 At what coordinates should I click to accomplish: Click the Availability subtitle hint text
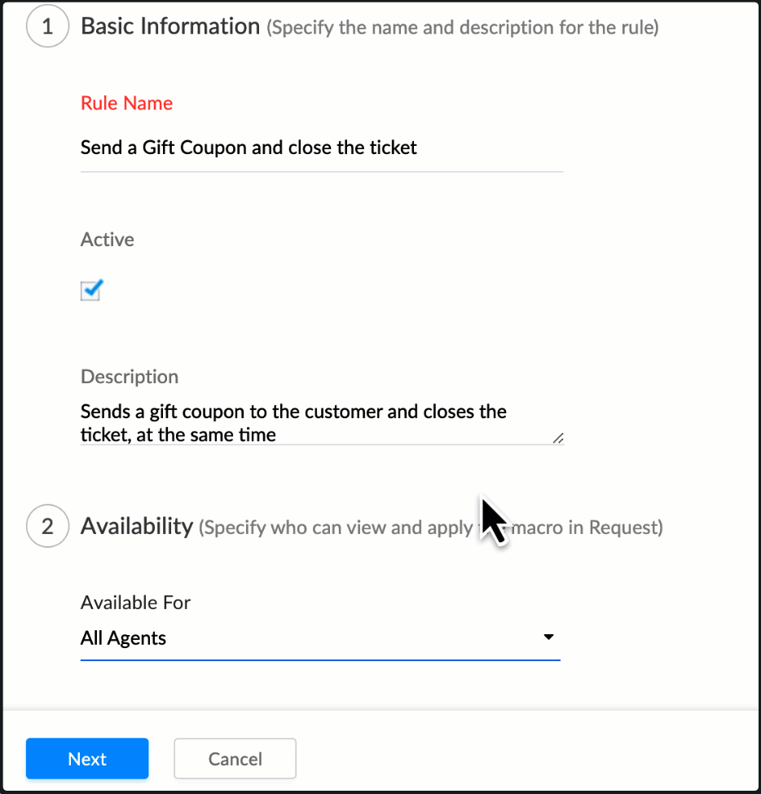[x=430, y=527]
